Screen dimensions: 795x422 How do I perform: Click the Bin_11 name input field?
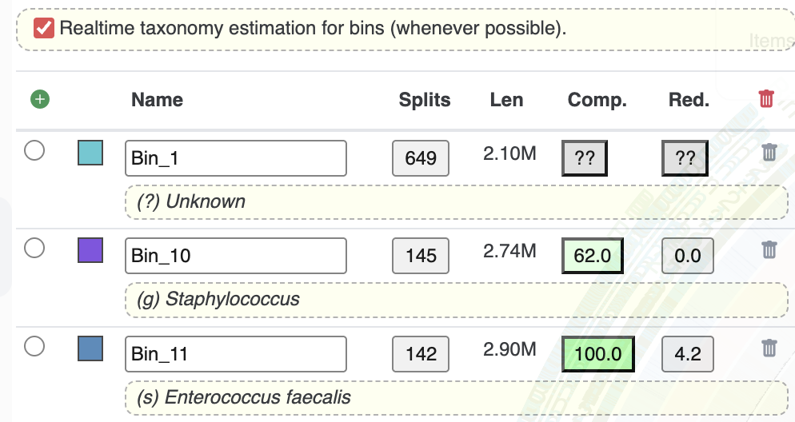235,353
